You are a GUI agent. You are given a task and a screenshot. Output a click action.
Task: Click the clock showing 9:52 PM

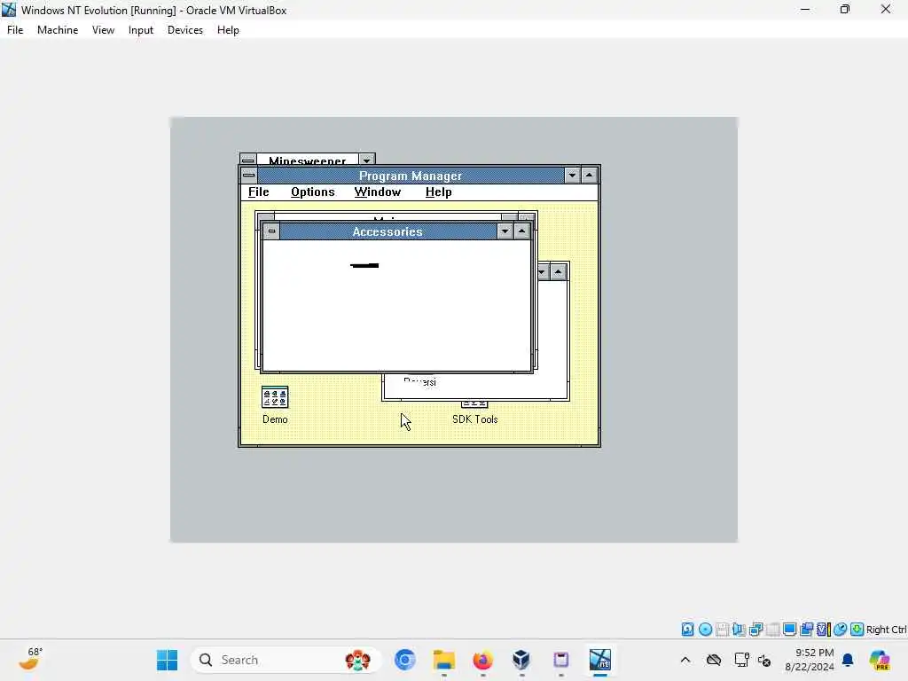pyautogui.click(x=810, y=660)
